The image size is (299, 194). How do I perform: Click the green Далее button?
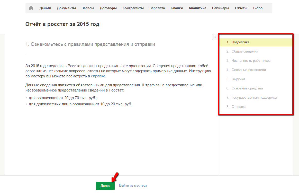[105, 186]
